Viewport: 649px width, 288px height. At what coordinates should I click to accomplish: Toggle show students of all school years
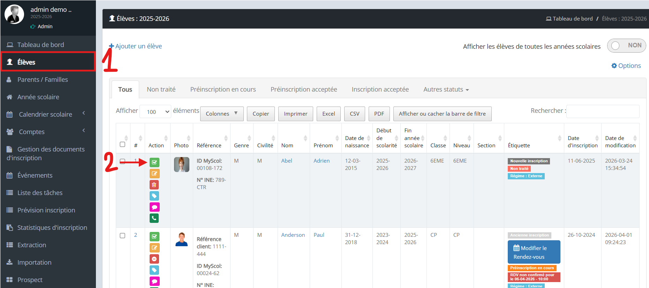pyautogui.click(x=626, y=46)
